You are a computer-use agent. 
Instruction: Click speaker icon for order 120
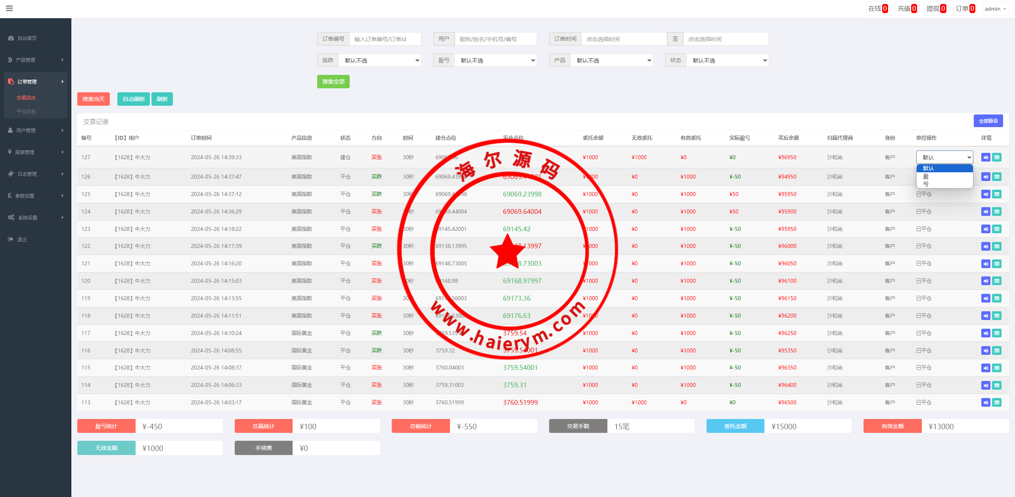986,281
